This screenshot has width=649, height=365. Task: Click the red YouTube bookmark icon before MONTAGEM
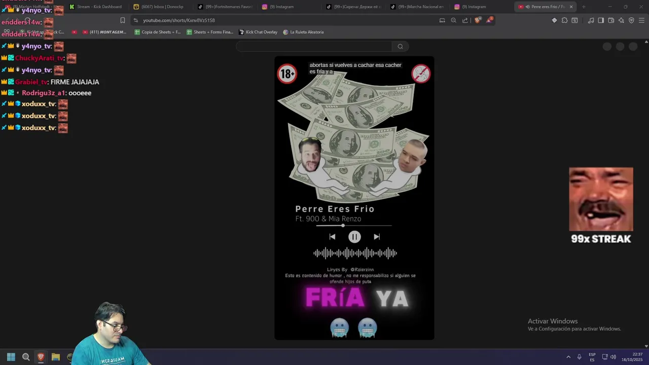click(x=74, y=32)
